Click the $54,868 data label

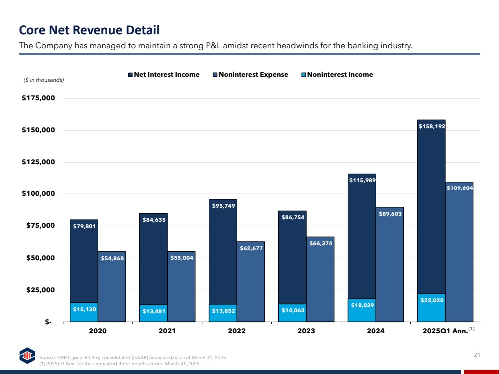pos(112,258)
